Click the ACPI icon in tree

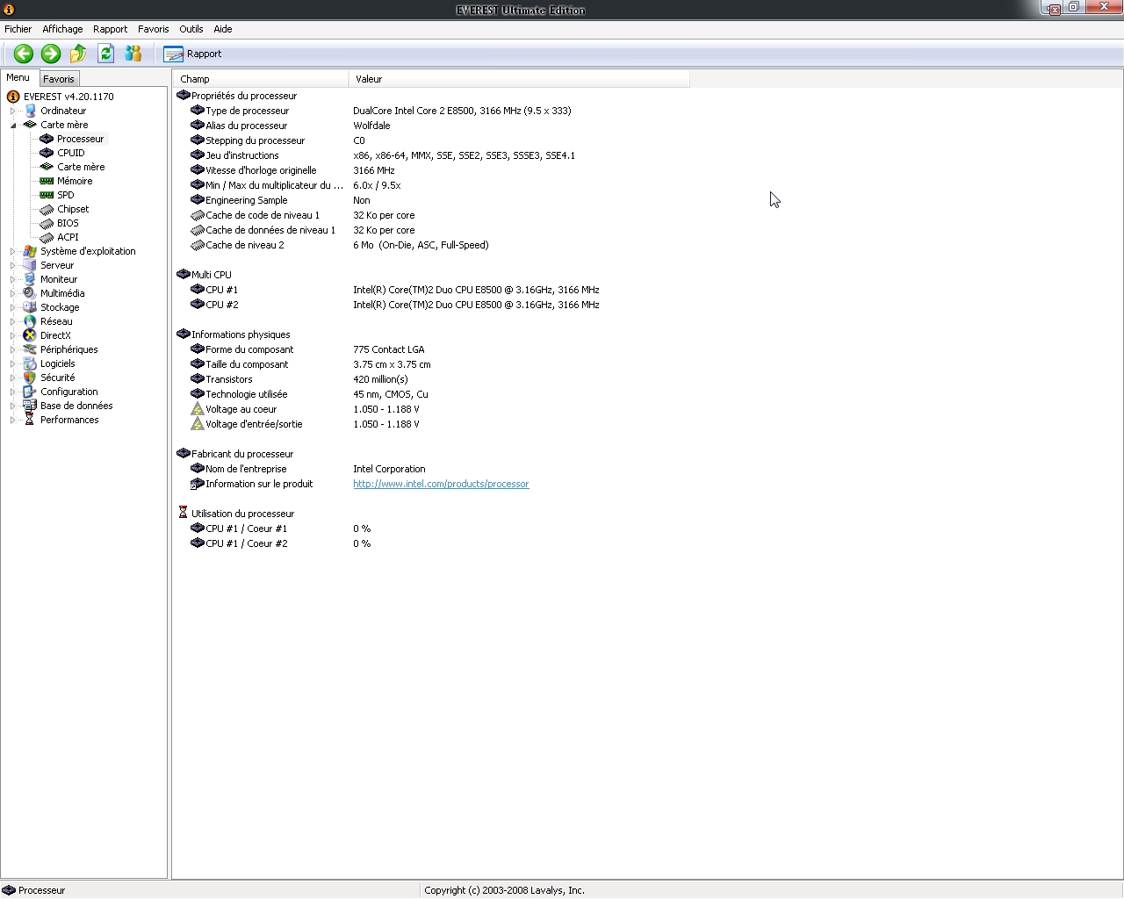(x=47, y=237)
